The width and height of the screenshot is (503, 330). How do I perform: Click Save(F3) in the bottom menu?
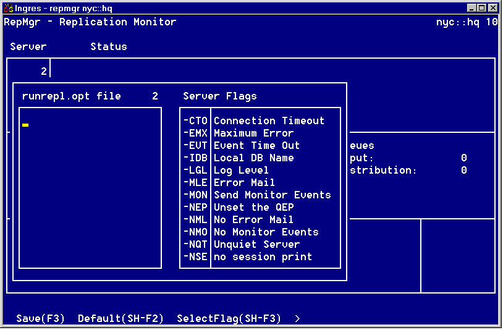(x=41, y=319)
